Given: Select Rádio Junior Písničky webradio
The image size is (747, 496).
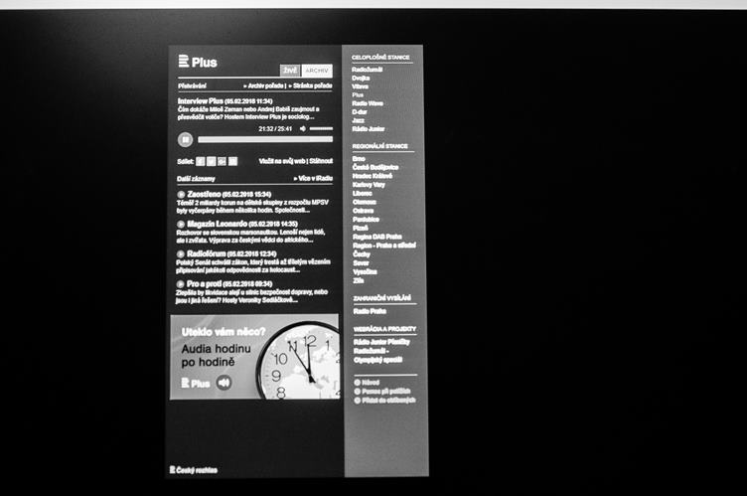Looking at the screenshot, I should click(381, 342).
